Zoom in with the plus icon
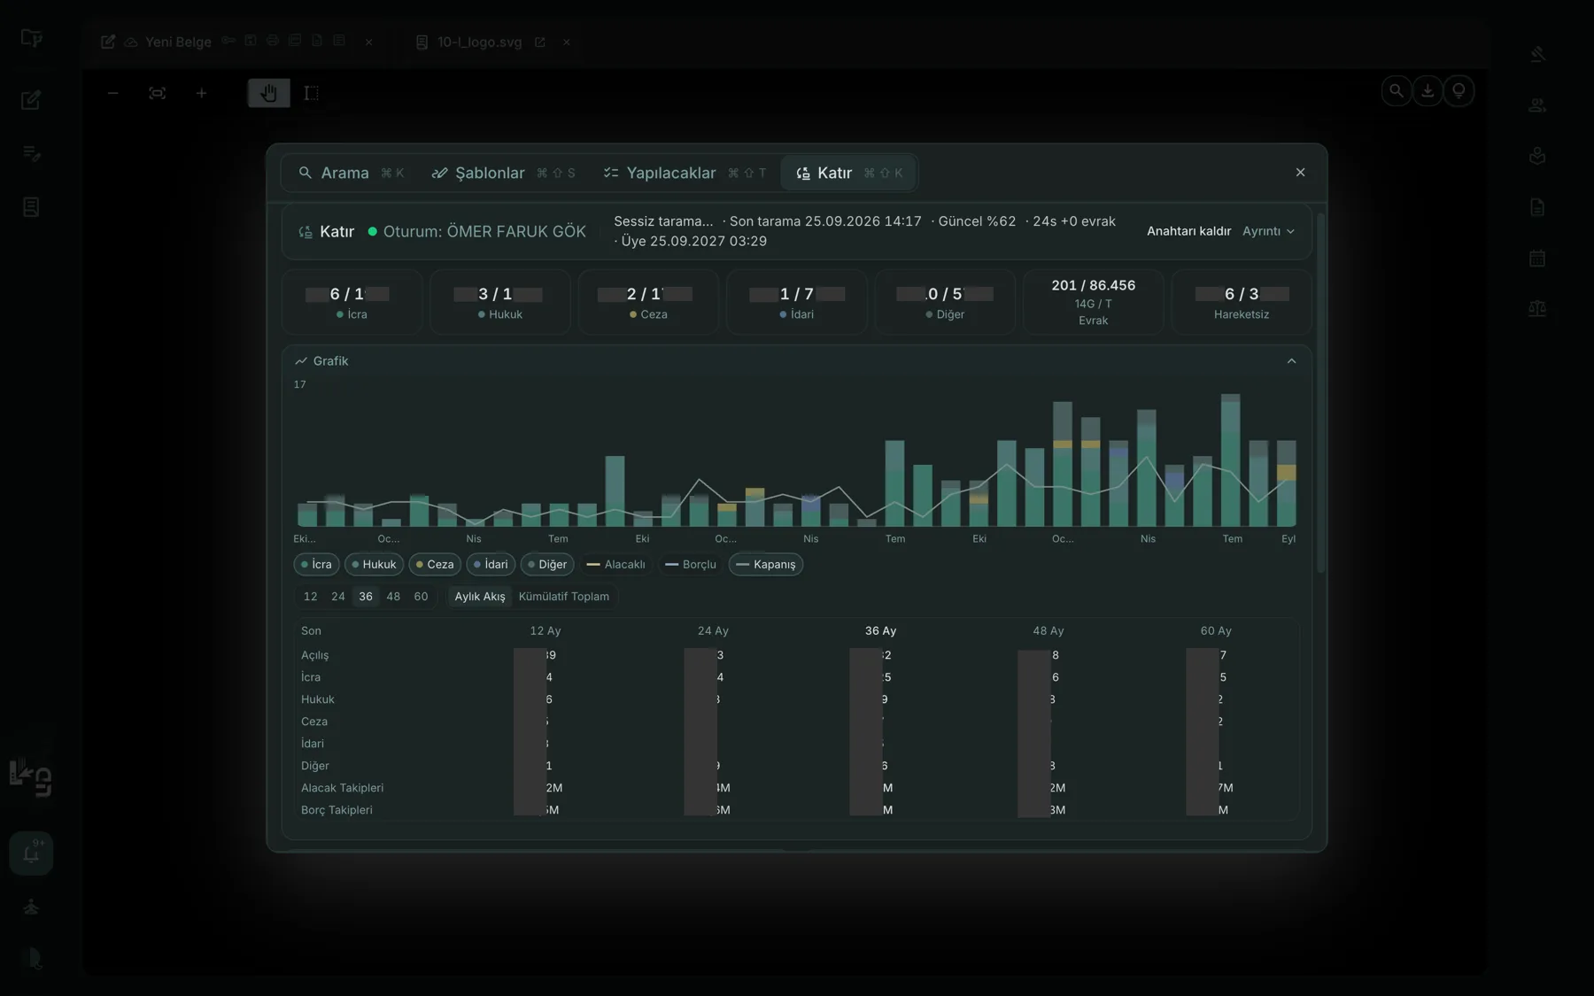This screenshot has width=1594, height=996. [x=201, y=93]
